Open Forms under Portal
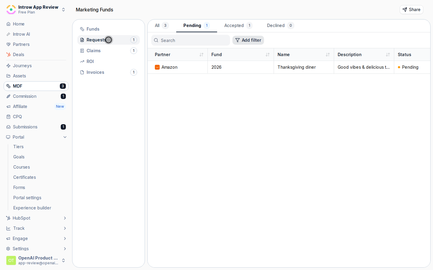433x270 pixels. [19, 187]
